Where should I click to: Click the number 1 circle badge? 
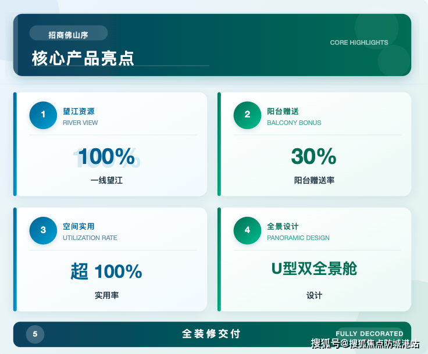pyautogui.click(x=43, y=115)
